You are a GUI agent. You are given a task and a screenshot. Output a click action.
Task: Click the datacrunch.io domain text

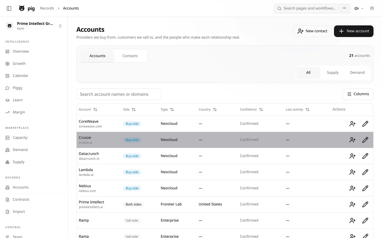coord(89,159)
